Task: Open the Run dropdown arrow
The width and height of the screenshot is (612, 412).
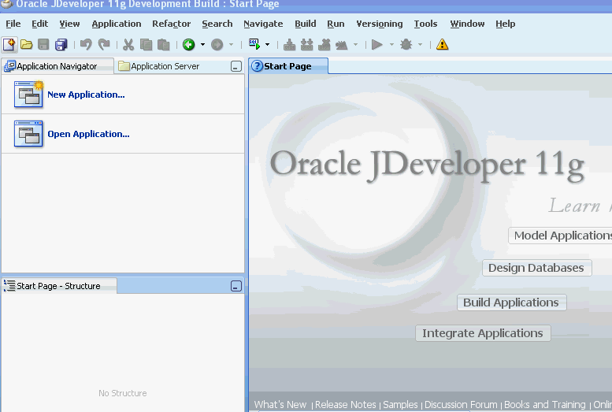Action: 391,45
